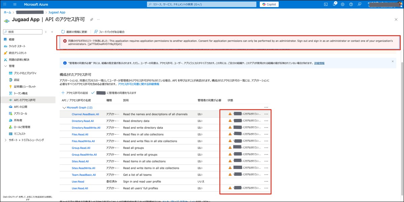404x202 pixels.
Task: Open more options for Microsoft Graph group
Action: (266, 107)
